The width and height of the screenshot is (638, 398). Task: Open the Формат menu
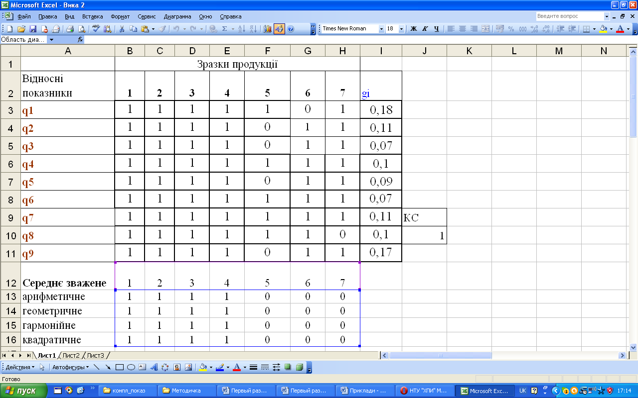(120, 16)
